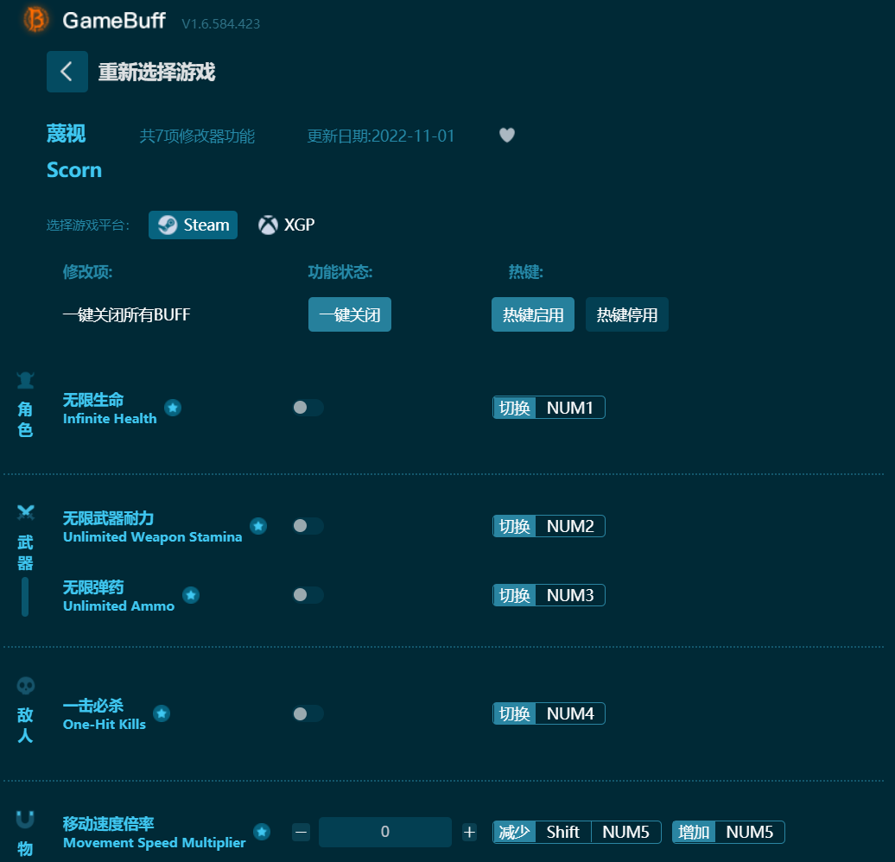Click the star icon beside Infinite Health
Viewport: 895px width, 862px height.
[173, 408]
